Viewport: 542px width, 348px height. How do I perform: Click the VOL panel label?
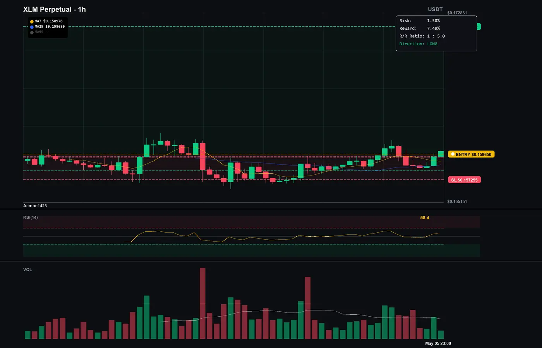click(27, 270)
